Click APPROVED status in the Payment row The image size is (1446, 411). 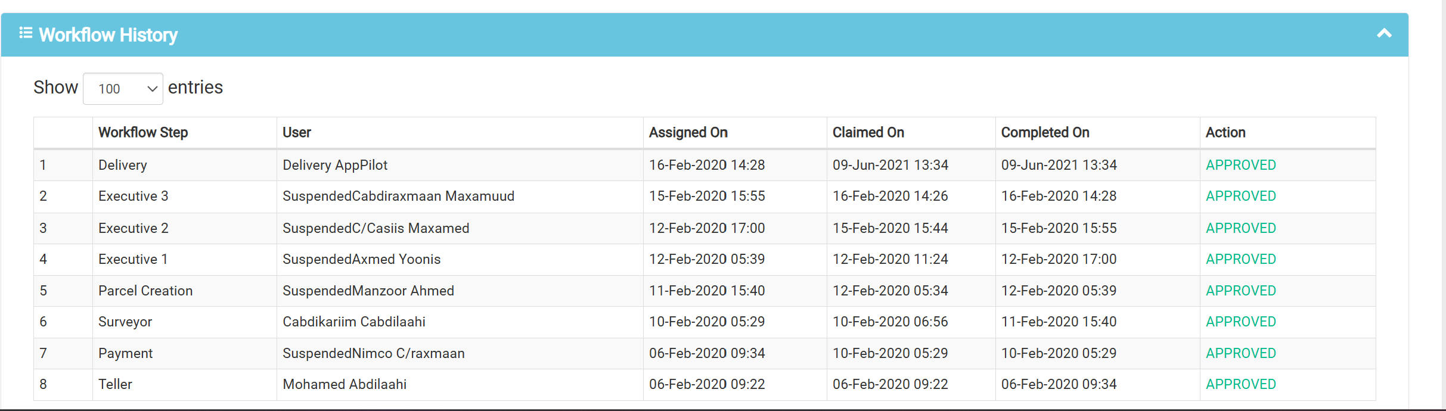(1241, 353)
